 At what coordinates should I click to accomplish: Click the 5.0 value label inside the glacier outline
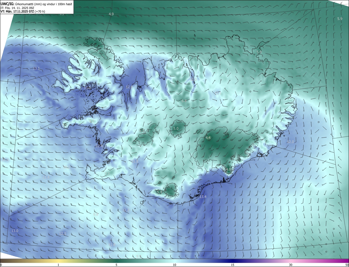tap(176, 128)
